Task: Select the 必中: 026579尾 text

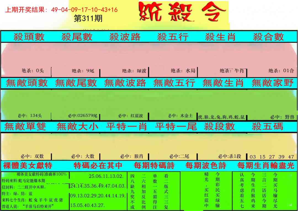Action: pyautogui.click(x=82, y=116)
